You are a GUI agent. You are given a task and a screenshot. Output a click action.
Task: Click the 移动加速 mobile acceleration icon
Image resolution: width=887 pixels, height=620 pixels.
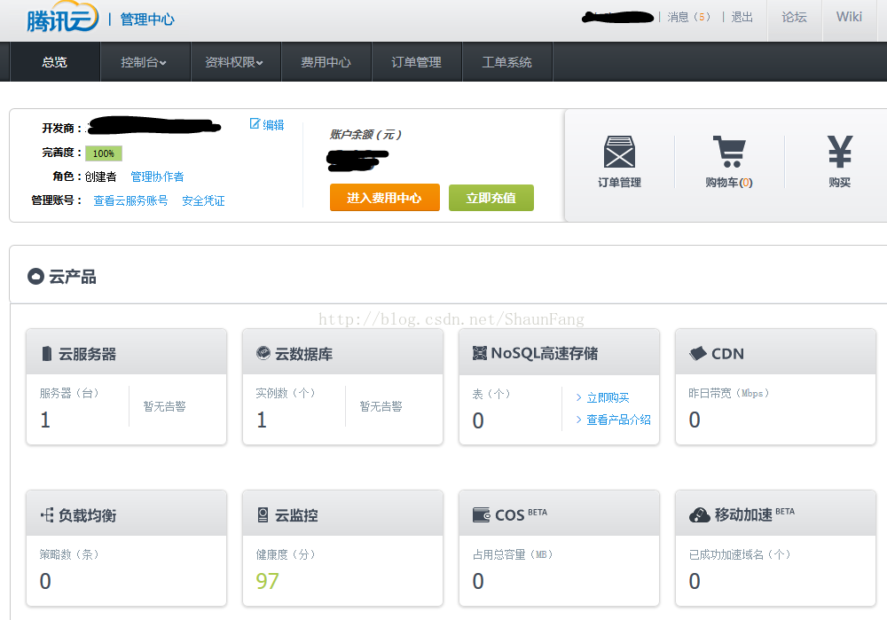[x=700, y=513]
